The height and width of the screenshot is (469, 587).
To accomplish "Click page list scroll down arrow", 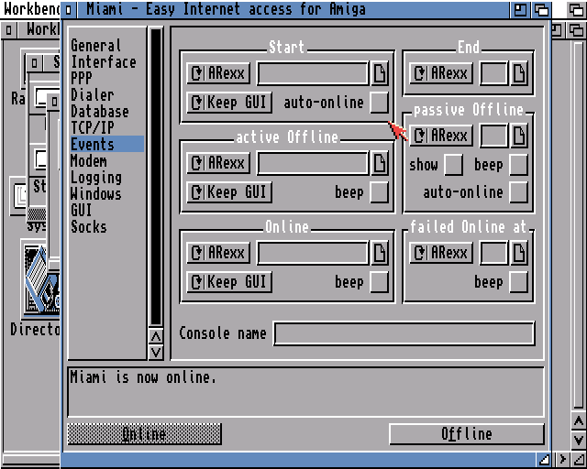I will click(156, 353).
